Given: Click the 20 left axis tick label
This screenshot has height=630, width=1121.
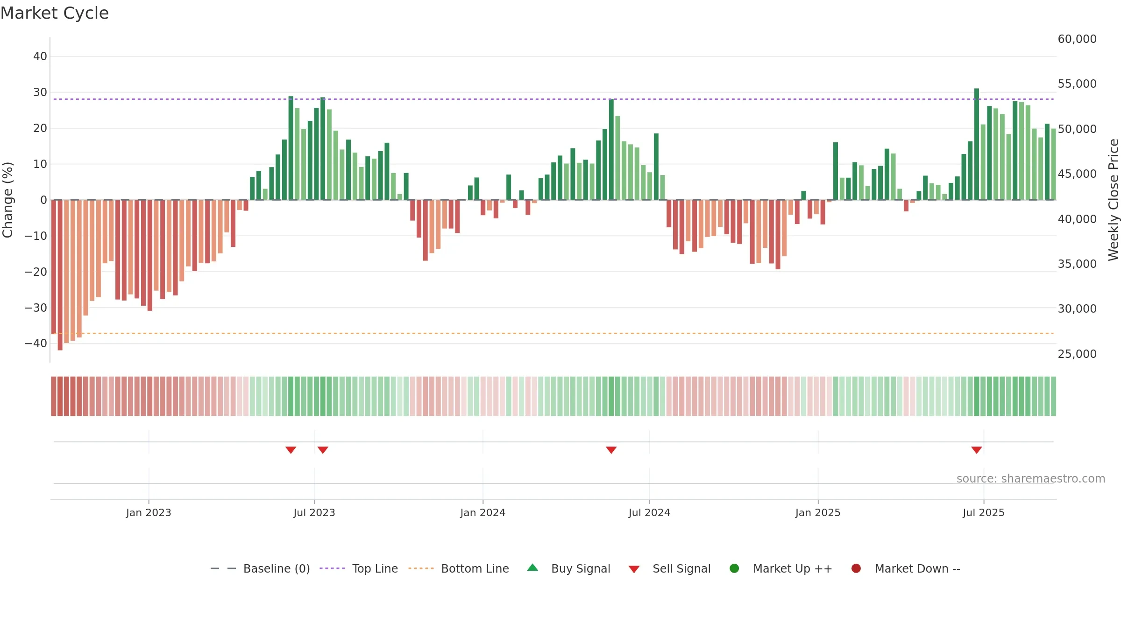Looking at the screenshot, I should point(40,128).
